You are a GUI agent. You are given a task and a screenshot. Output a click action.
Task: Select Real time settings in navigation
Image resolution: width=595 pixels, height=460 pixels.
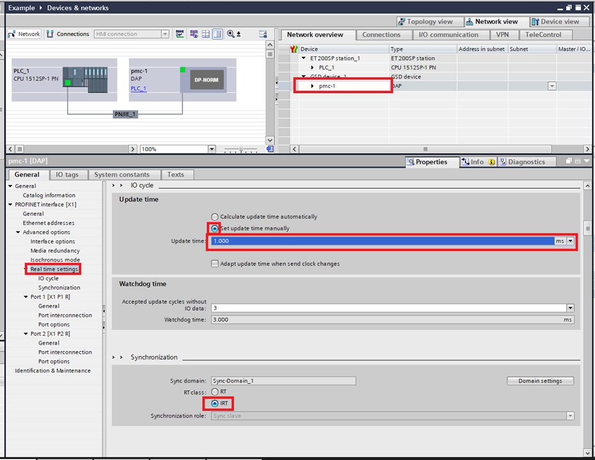click(55, 269)
